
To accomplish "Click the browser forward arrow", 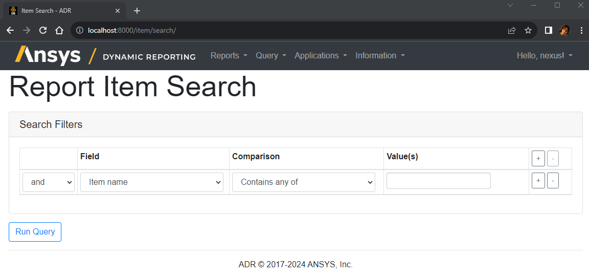I will pyautogui.click(x=26, y=31).
